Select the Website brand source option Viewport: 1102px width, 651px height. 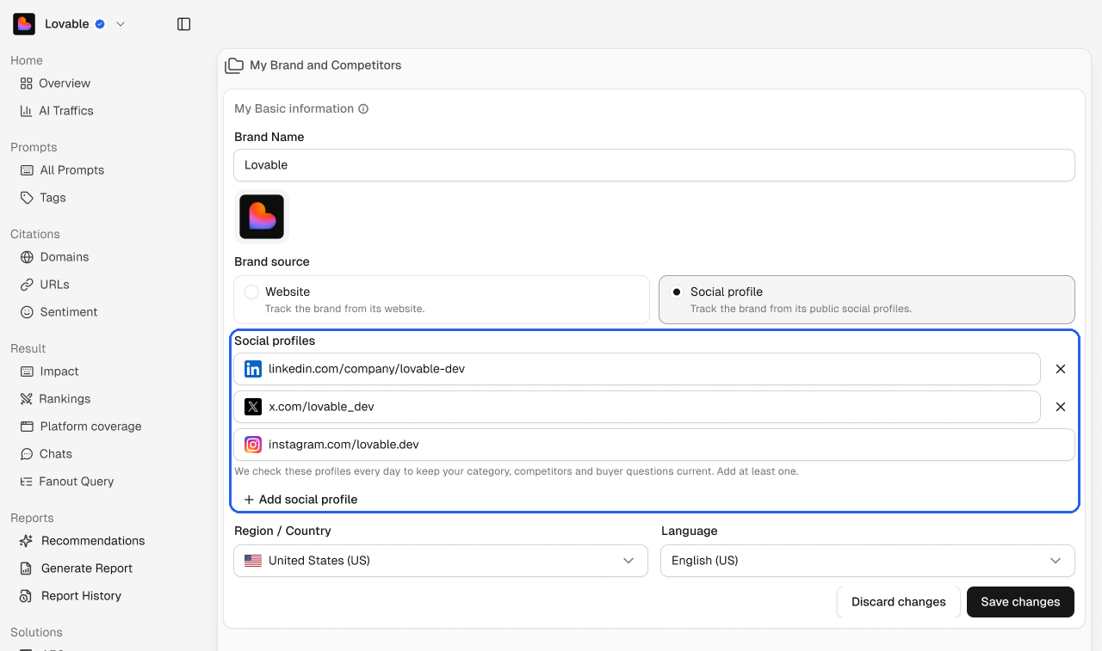442,299
